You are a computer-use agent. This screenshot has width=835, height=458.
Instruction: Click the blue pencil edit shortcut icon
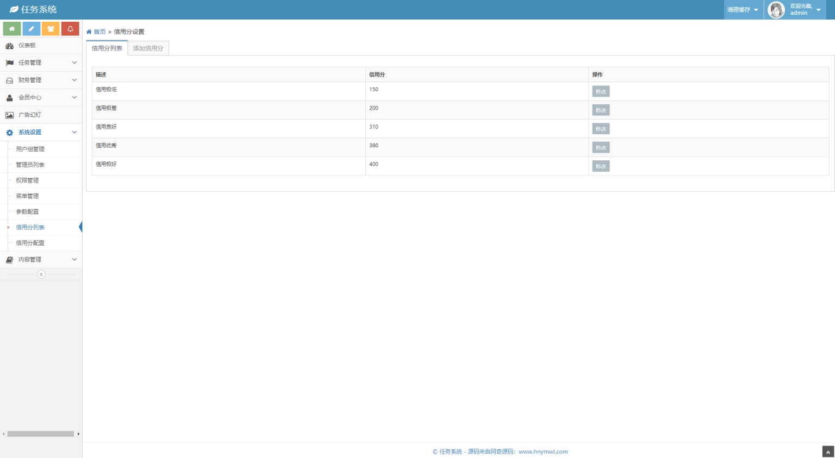31,29
